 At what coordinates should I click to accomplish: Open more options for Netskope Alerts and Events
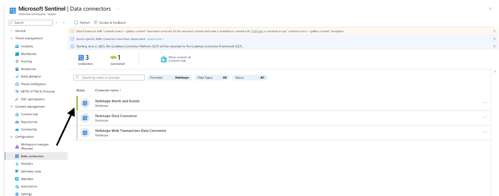coord(485,103)
